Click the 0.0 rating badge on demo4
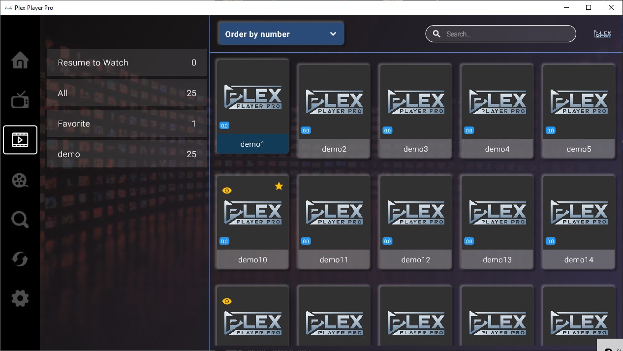The height and width of the screenshot is (351, 623). (x=469, y=130)
